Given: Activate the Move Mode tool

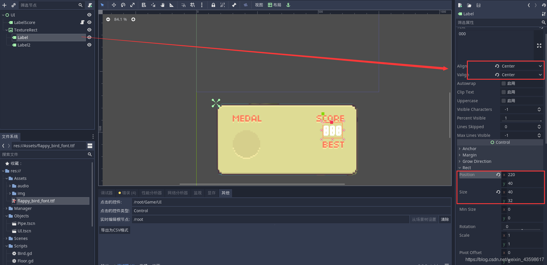Looking at the screenshot, I should coord(114,5).
